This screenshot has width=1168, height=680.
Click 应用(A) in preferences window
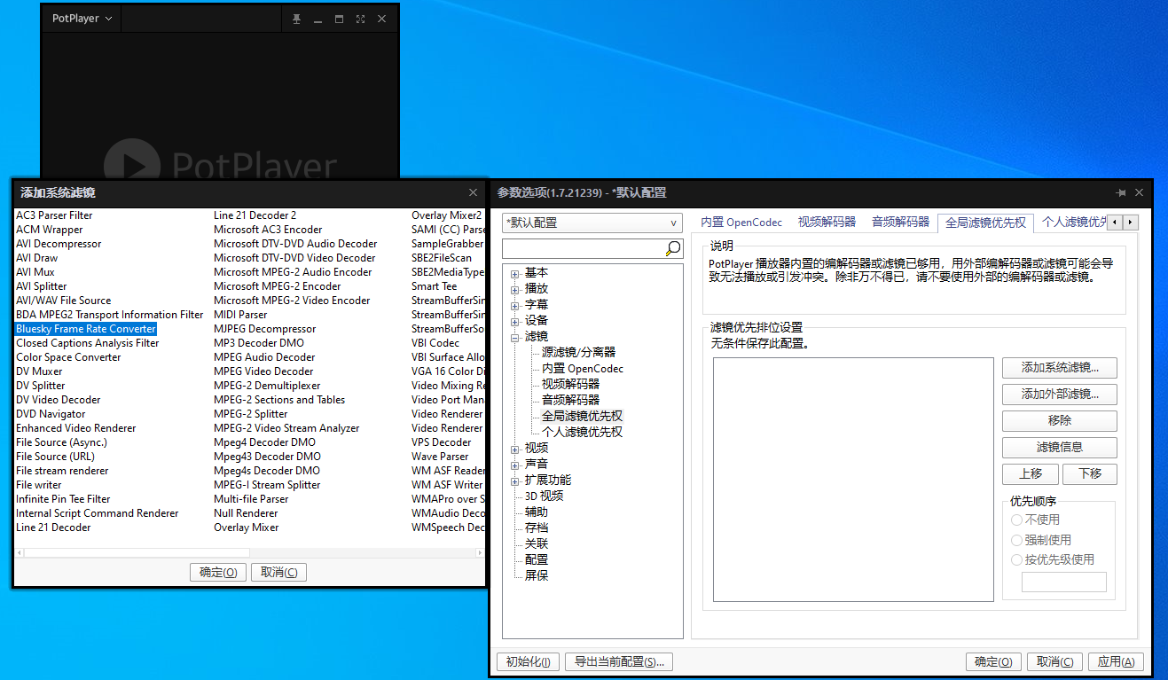point(1116,662)
